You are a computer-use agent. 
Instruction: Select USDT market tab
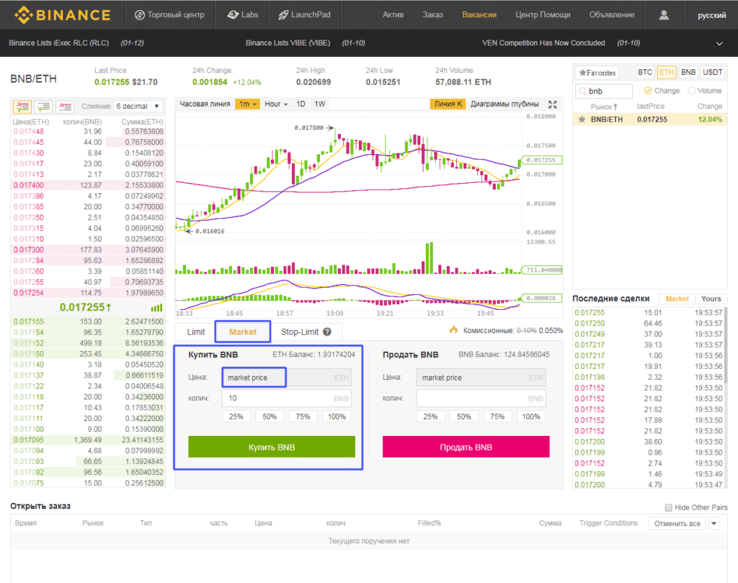[x=713, y=73]
